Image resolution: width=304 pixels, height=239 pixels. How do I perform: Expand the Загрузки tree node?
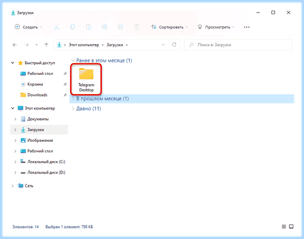15,130
